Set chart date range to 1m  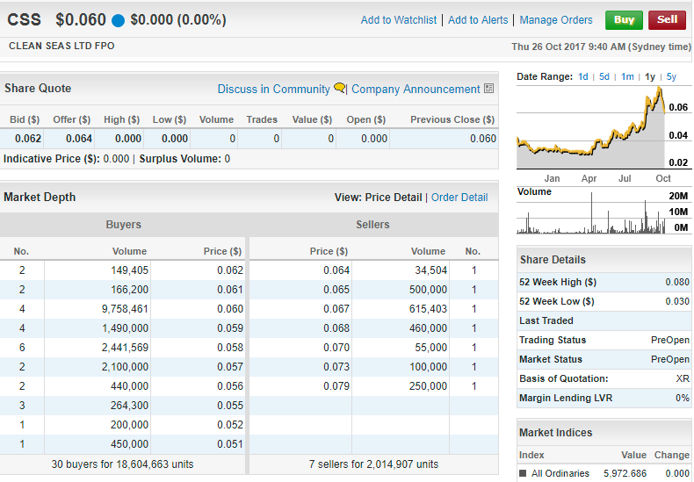(x=627, y=76)
